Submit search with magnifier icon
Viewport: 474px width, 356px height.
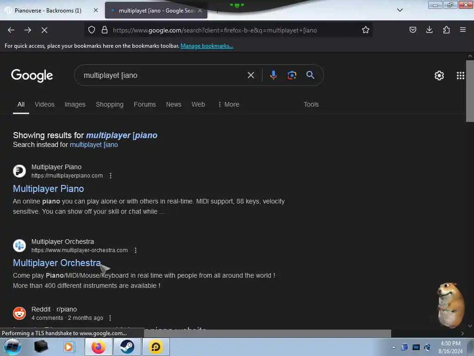pyautogui.click(x=310, y=75)
